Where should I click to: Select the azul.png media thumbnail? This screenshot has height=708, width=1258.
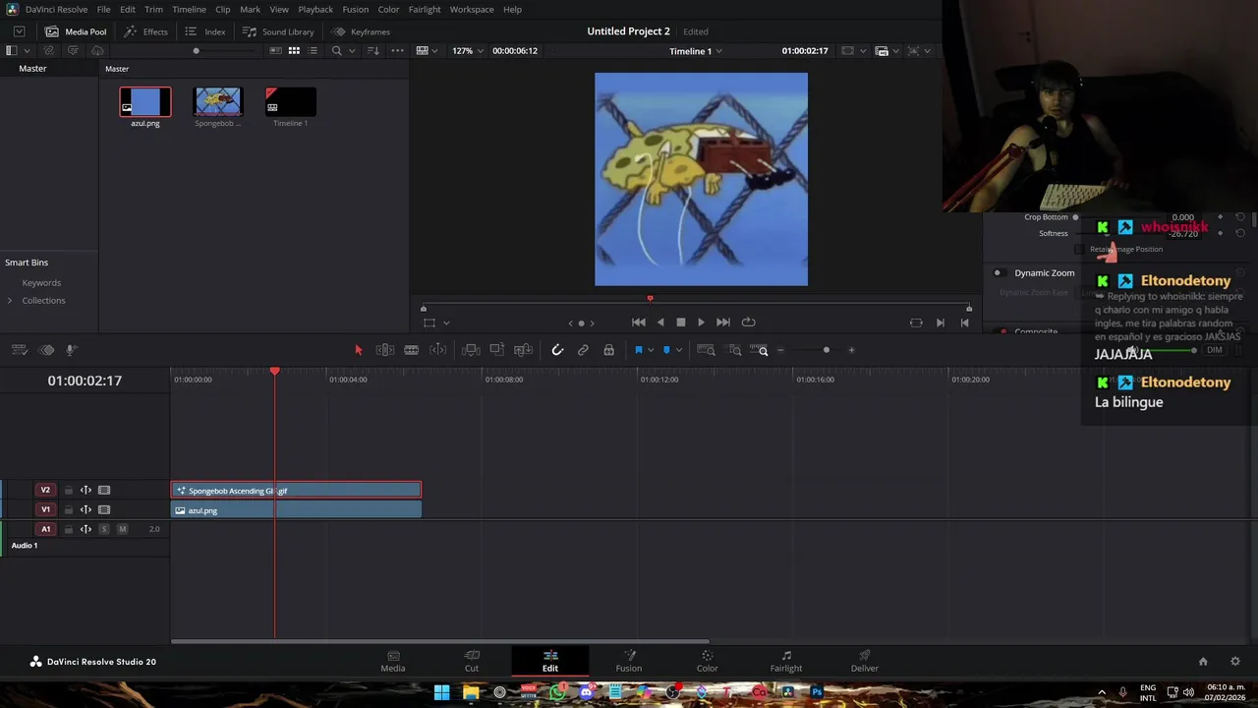145,102
